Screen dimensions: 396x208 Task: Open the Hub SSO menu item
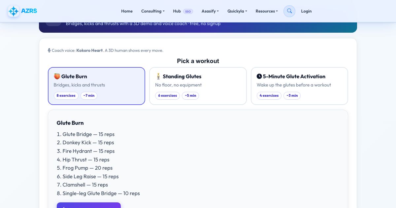pos(183,11)
